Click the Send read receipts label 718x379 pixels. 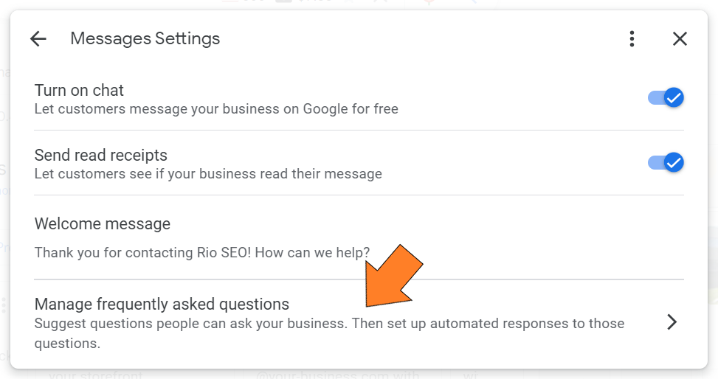pyautogui.click(x=101, y=156)
